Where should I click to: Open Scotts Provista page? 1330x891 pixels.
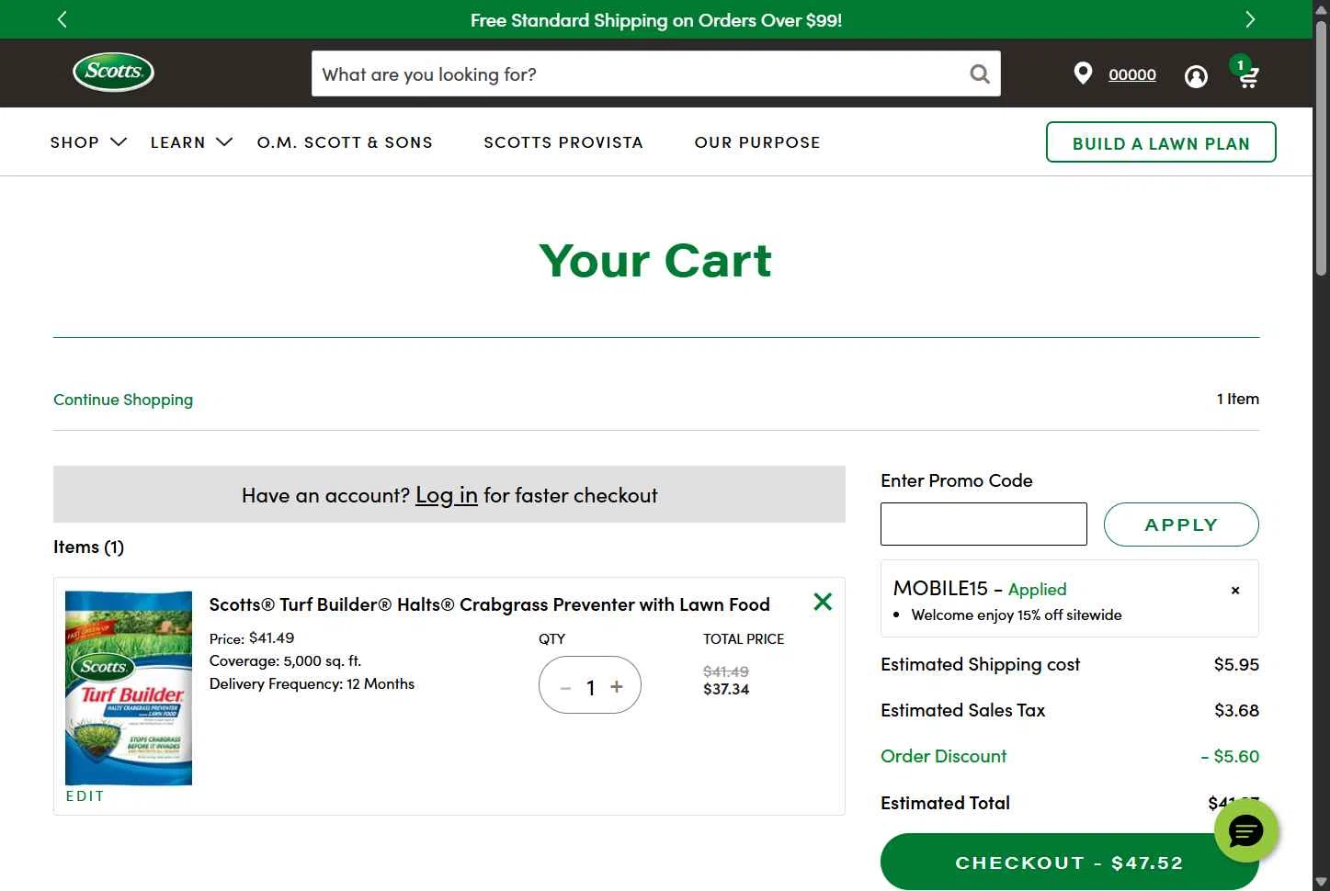click(x=563, y=142)
